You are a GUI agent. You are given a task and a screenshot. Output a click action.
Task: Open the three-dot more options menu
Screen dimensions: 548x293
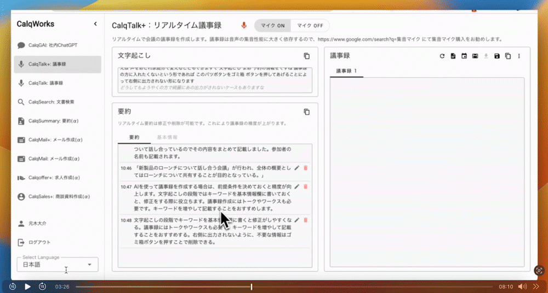(x=519, y=56)
